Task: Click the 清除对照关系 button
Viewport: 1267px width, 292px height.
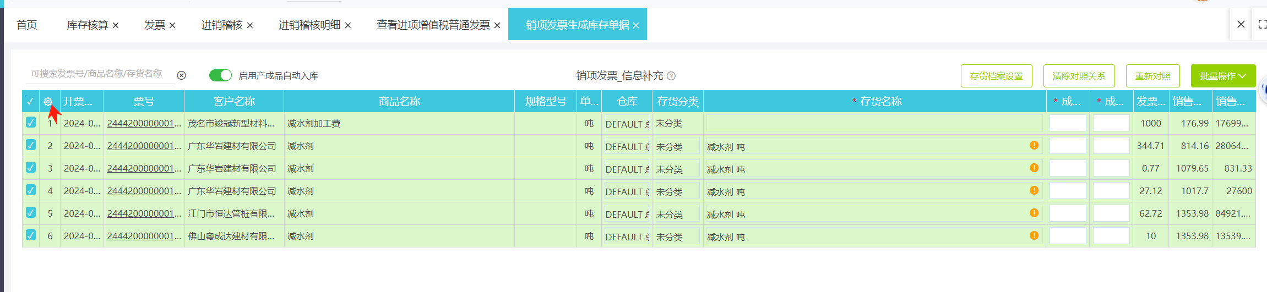Action: point(1079,76)
